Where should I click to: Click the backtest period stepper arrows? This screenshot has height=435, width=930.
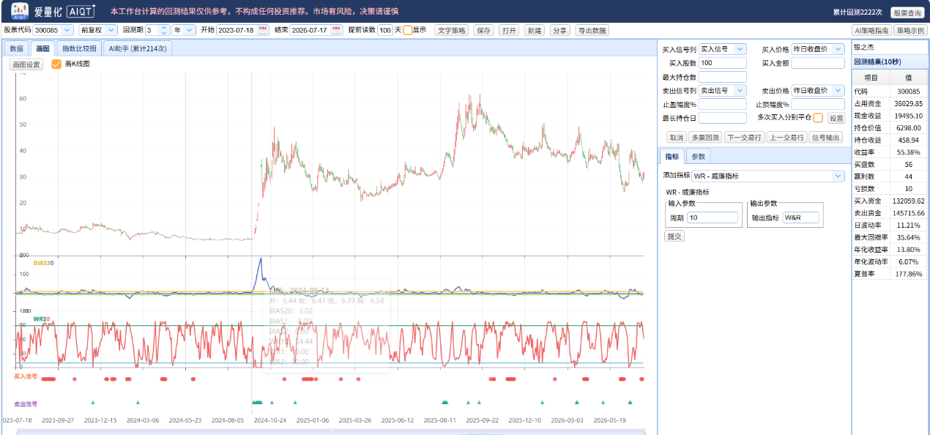(x=165, y=30)
